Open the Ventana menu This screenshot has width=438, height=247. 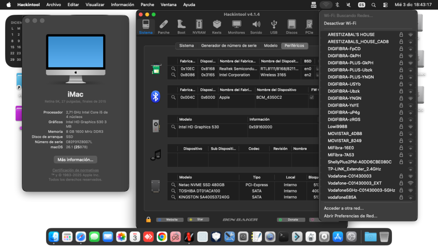[169, 5]
